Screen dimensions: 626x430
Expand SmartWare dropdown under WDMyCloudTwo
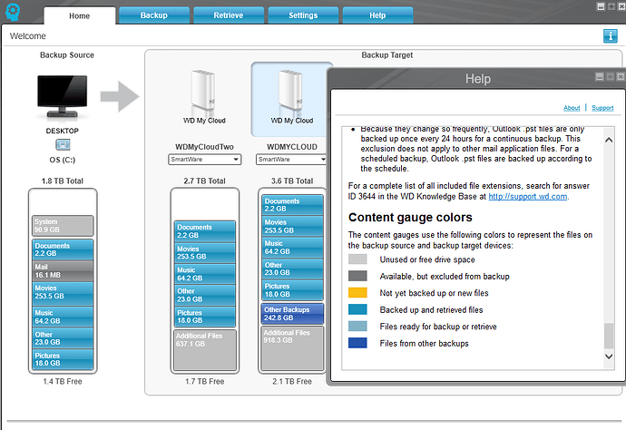click(x=205, y=160)
